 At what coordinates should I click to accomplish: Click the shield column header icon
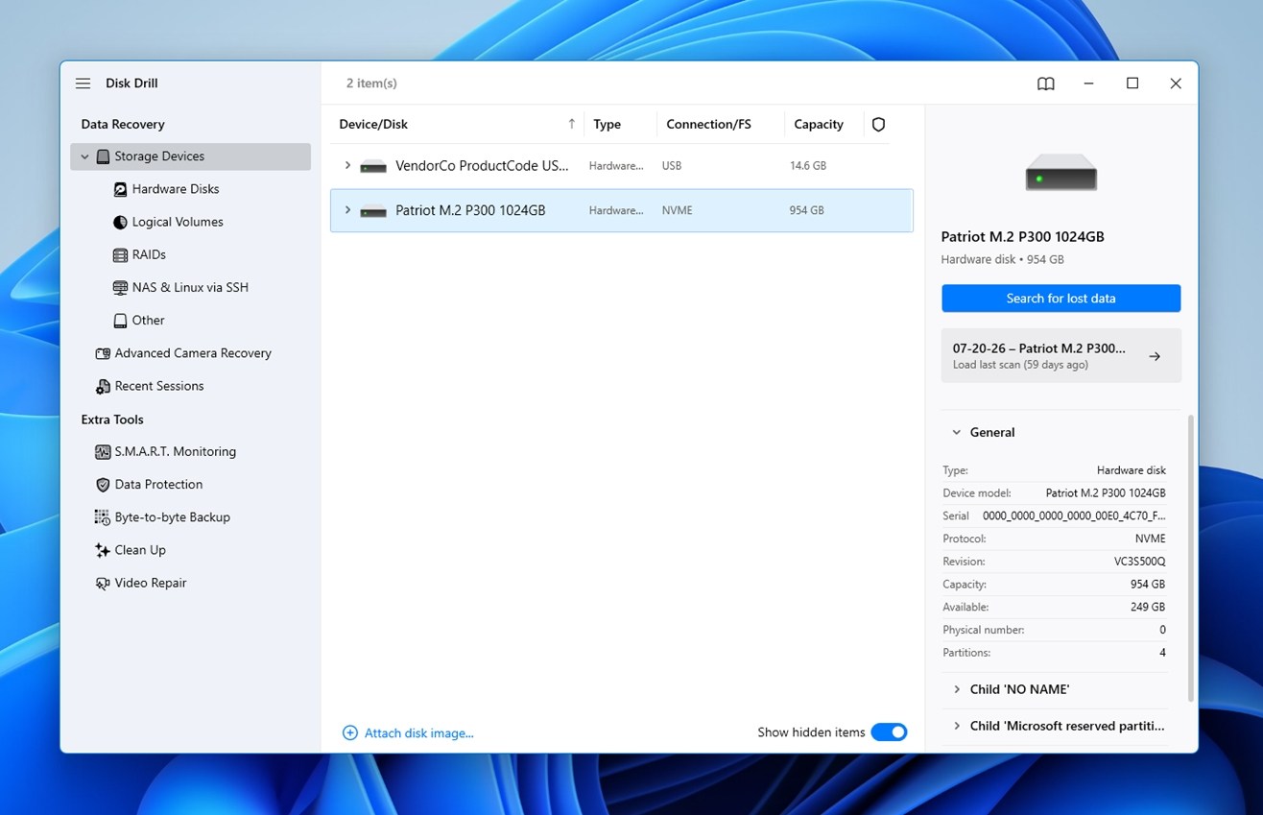point(878,124)
